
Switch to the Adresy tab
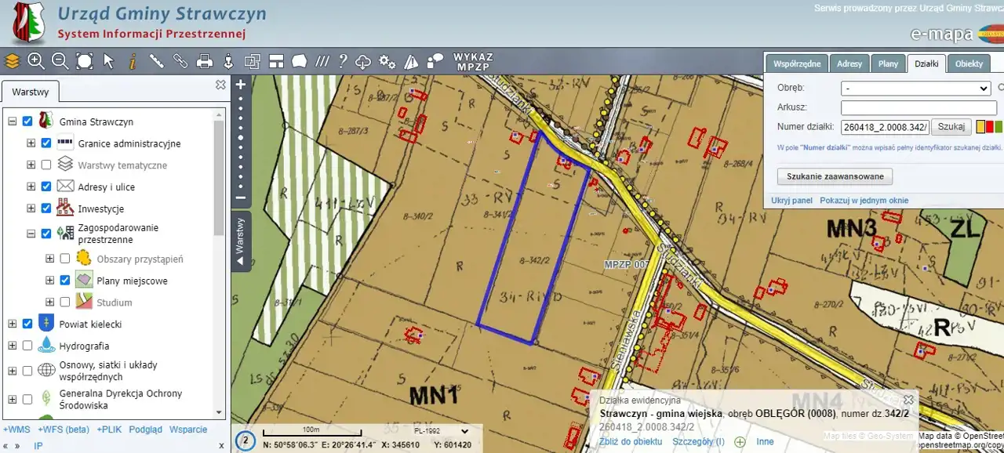[x=849, y=63]
